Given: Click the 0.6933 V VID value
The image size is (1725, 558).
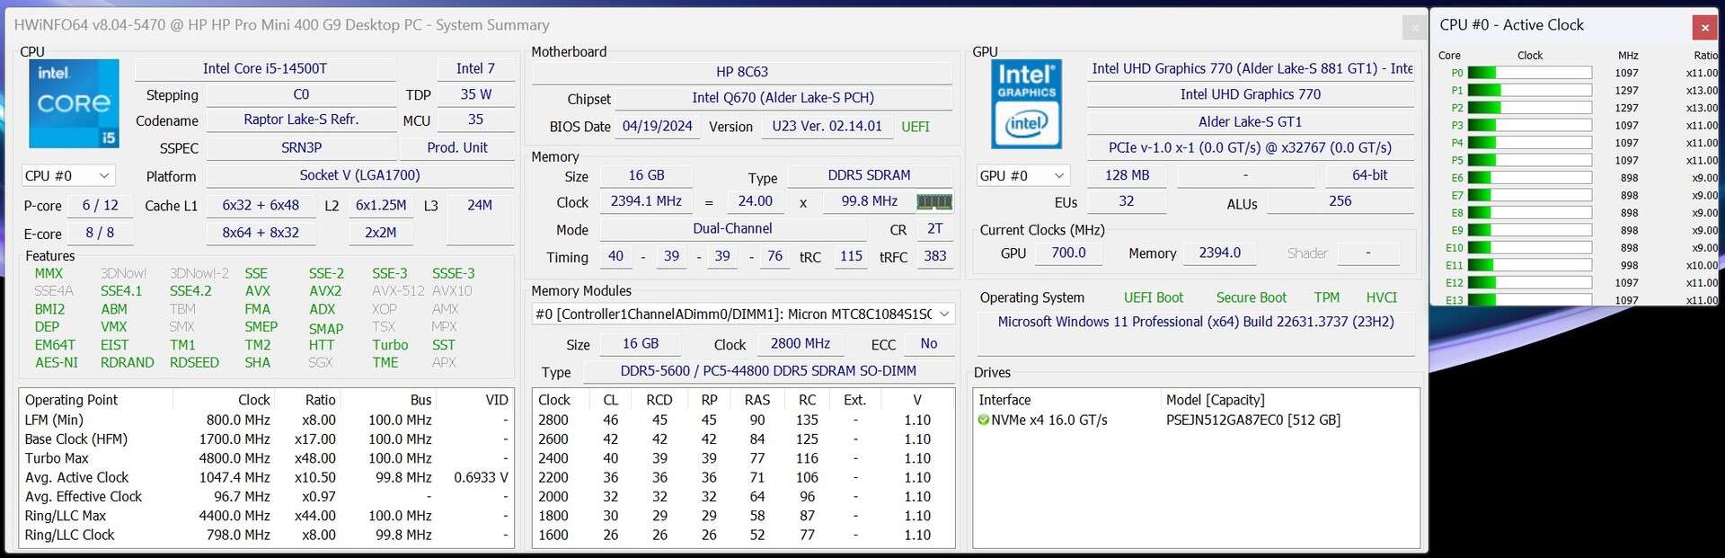Looking at the screenshot, I should point(481,477).
